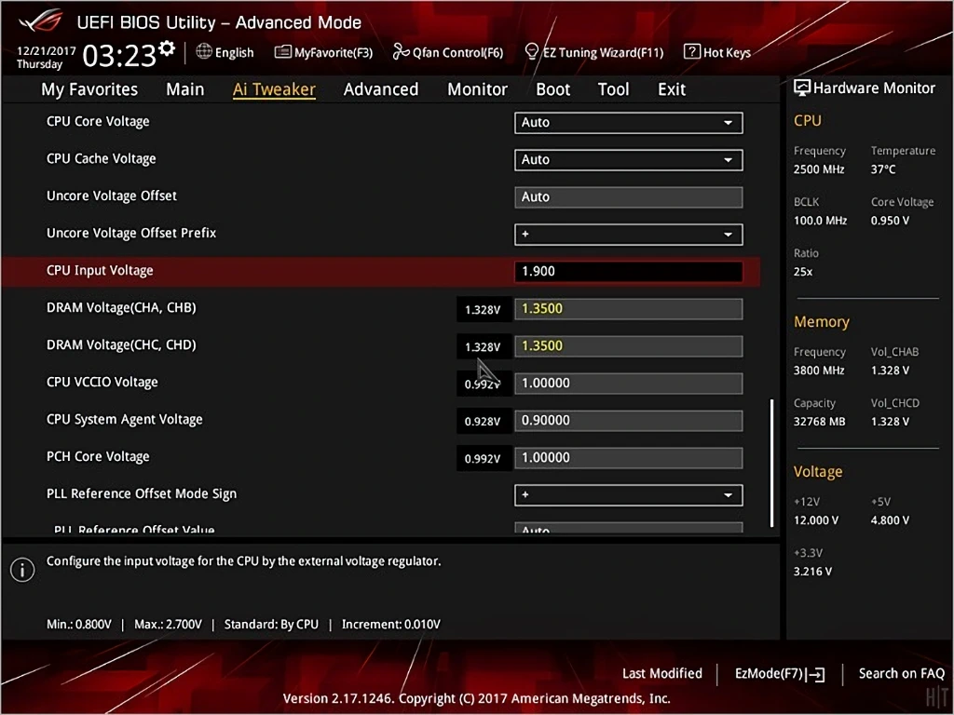The image size is (954, 715).
Task: Click the 1.328V reading for CHA, CHB
Action: [484, 309]
